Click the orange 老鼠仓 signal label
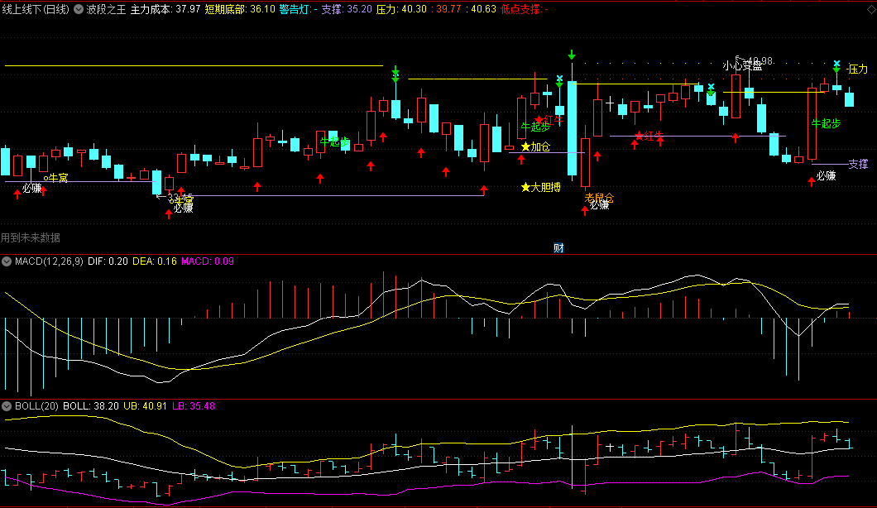 (x=598, y=198)
